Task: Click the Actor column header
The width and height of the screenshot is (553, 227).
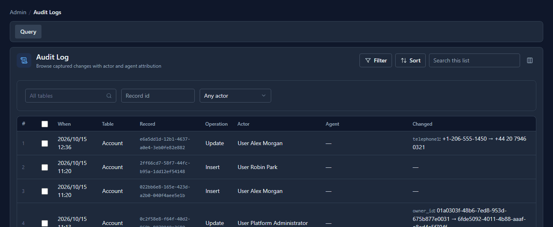Action: click(x=244, y=124)
